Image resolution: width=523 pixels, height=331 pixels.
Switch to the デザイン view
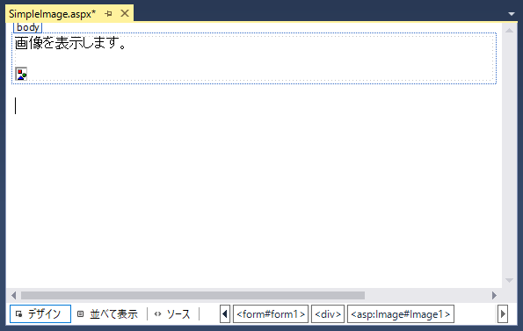tap(40, 314)
